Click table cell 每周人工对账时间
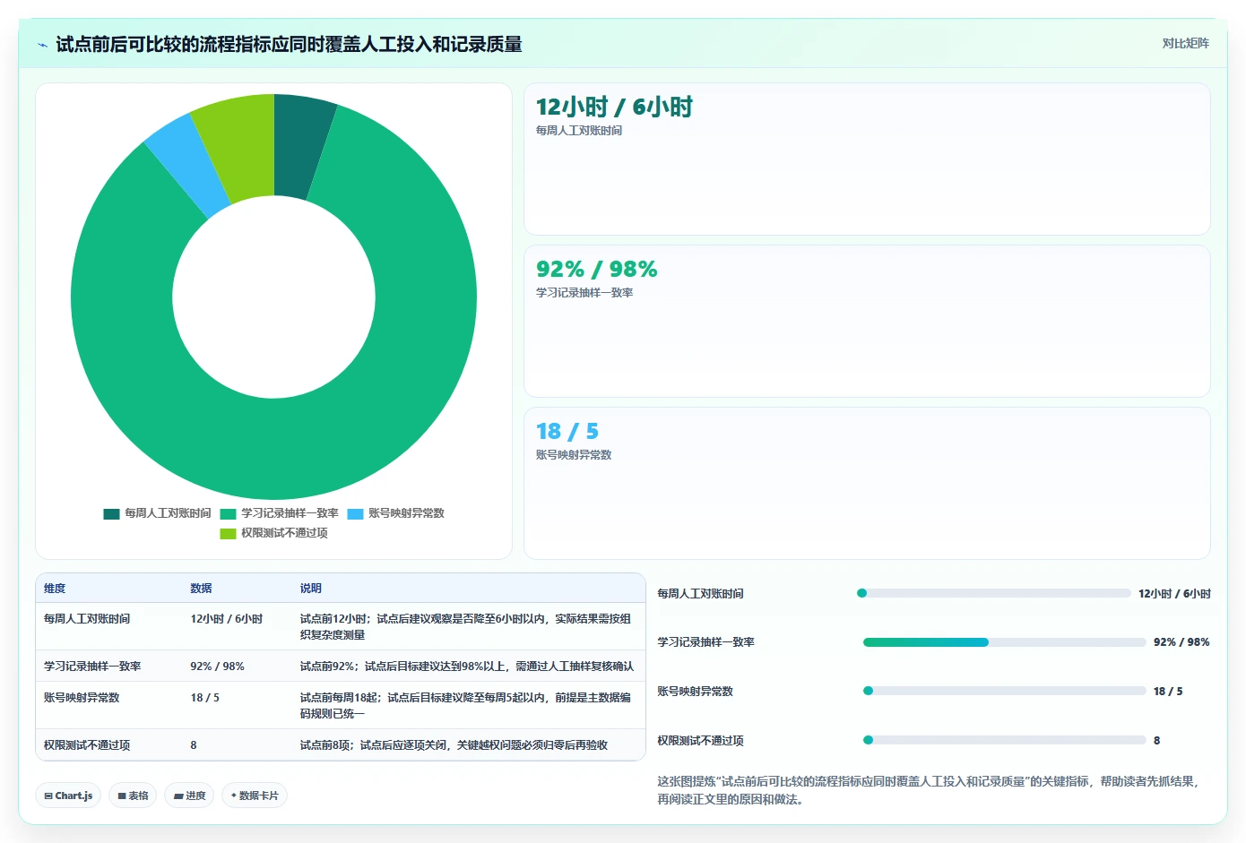Image resolution: width=1246 pixels, height=843 pixels. pyautogui.click(x=87, y=619)
